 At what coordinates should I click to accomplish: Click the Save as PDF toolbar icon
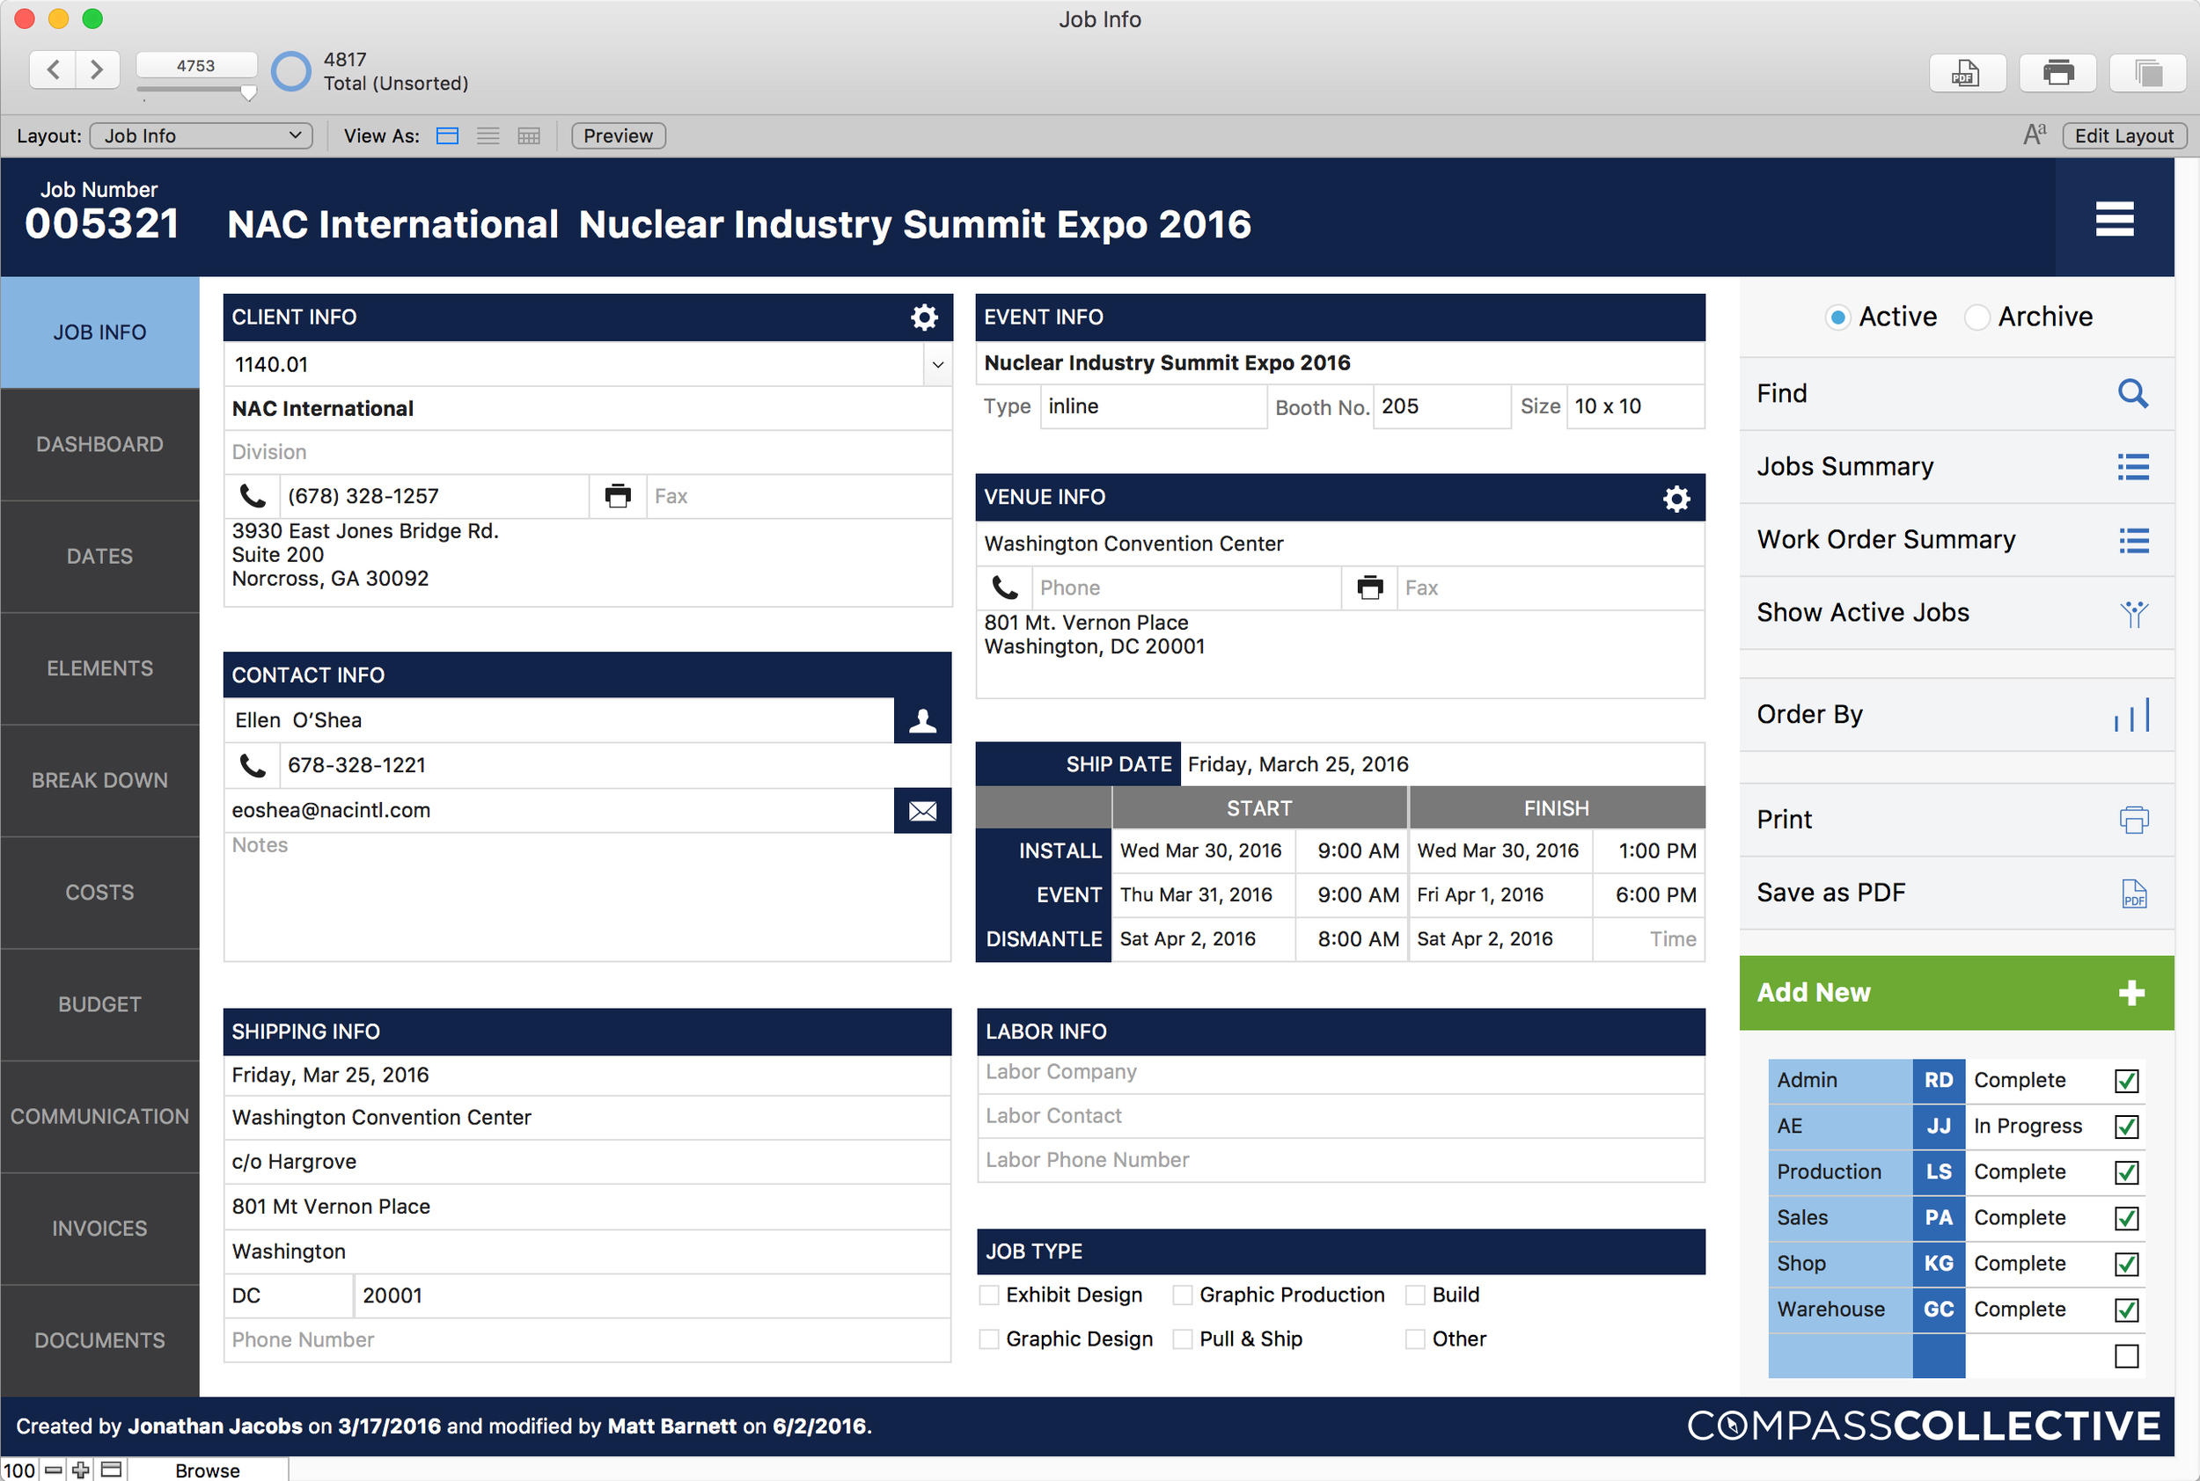(x=1967, y=73)
